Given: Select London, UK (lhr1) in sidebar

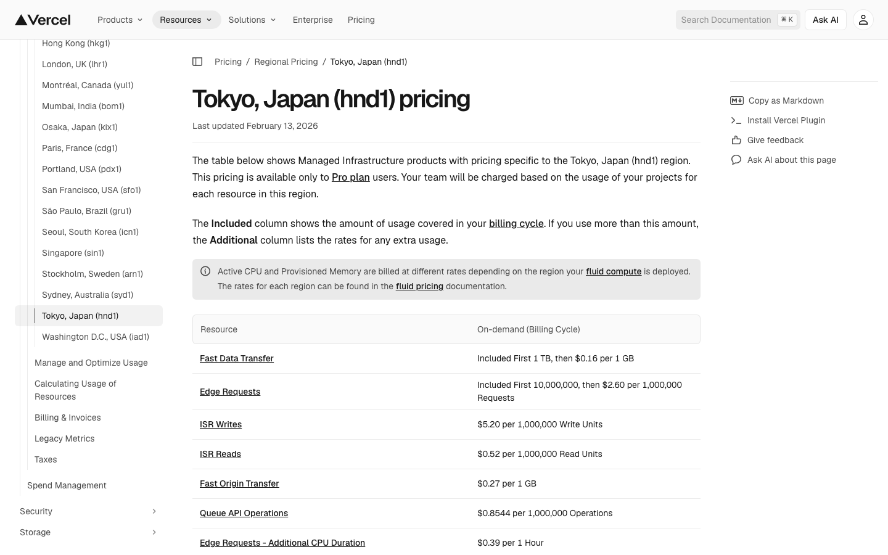Looking at the screenshot, I should coord(75,64).
